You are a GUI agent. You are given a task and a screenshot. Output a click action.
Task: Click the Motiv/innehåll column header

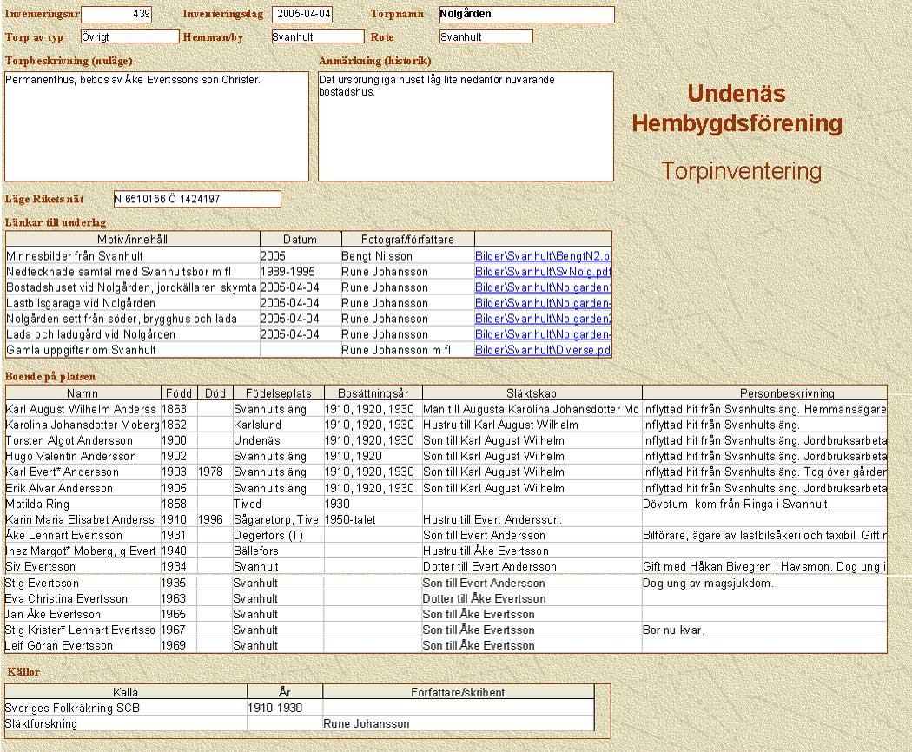pos(132,239)
